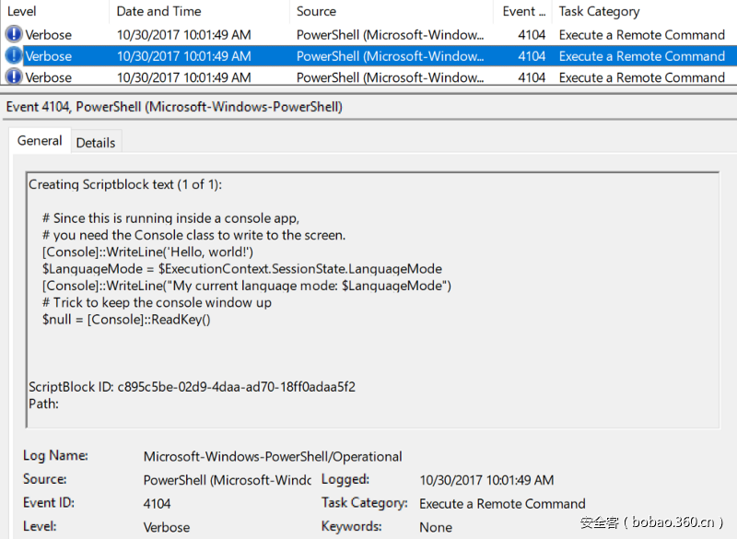737x539 pixels.
Task: Click the ScriptBlock ID line in the description
Action: [x=192, y=386]
